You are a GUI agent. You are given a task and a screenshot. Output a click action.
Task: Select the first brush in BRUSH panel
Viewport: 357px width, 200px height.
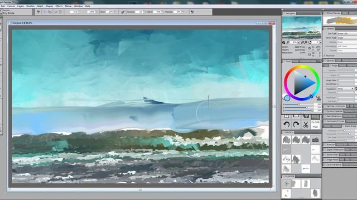tap(286, 139)
